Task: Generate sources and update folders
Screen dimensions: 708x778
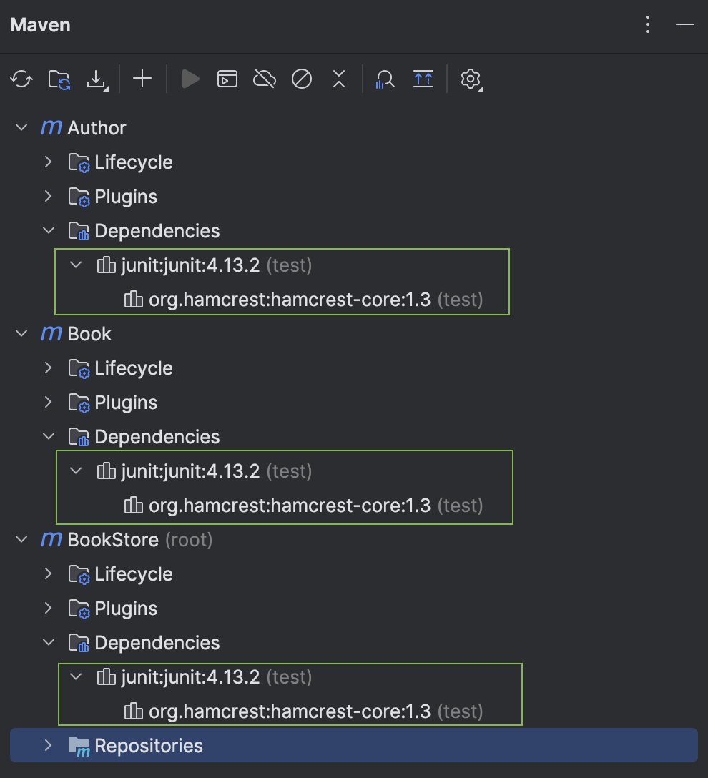Action: (x=59, y=79)
